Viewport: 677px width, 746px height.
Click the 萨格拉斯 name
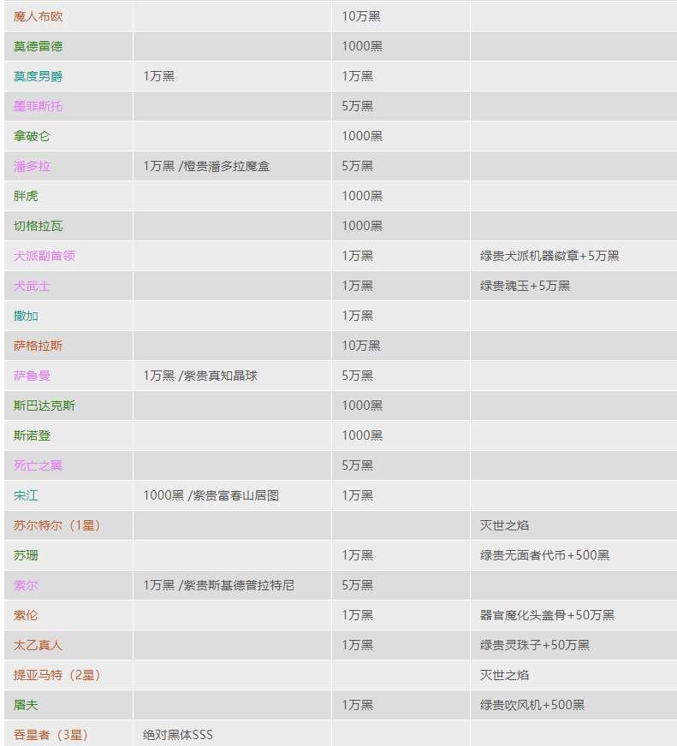(x=39, y=346)
